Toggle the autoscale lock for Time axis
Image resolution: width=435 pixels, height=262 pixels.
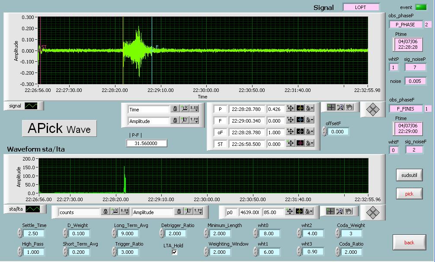click(175, 109)
